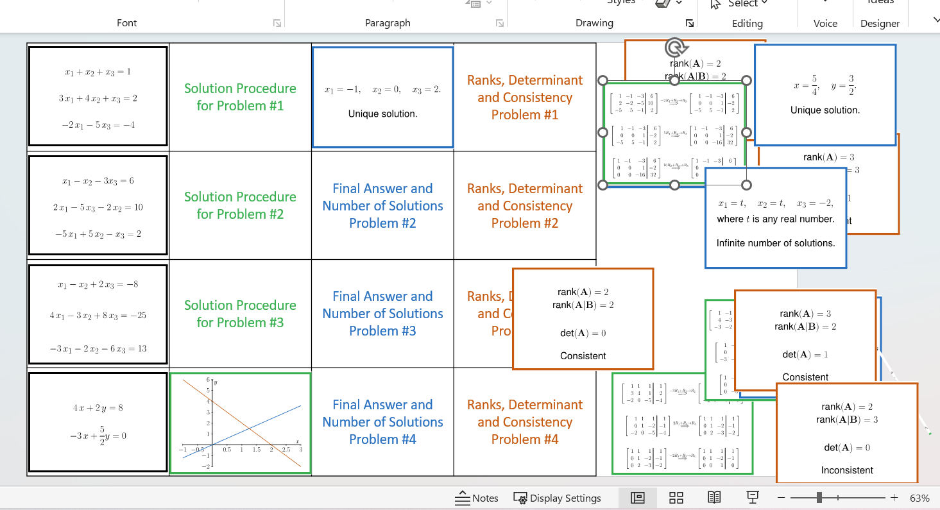Open the Format Shape dialog launcher in Drawing group

click(689, 22)
